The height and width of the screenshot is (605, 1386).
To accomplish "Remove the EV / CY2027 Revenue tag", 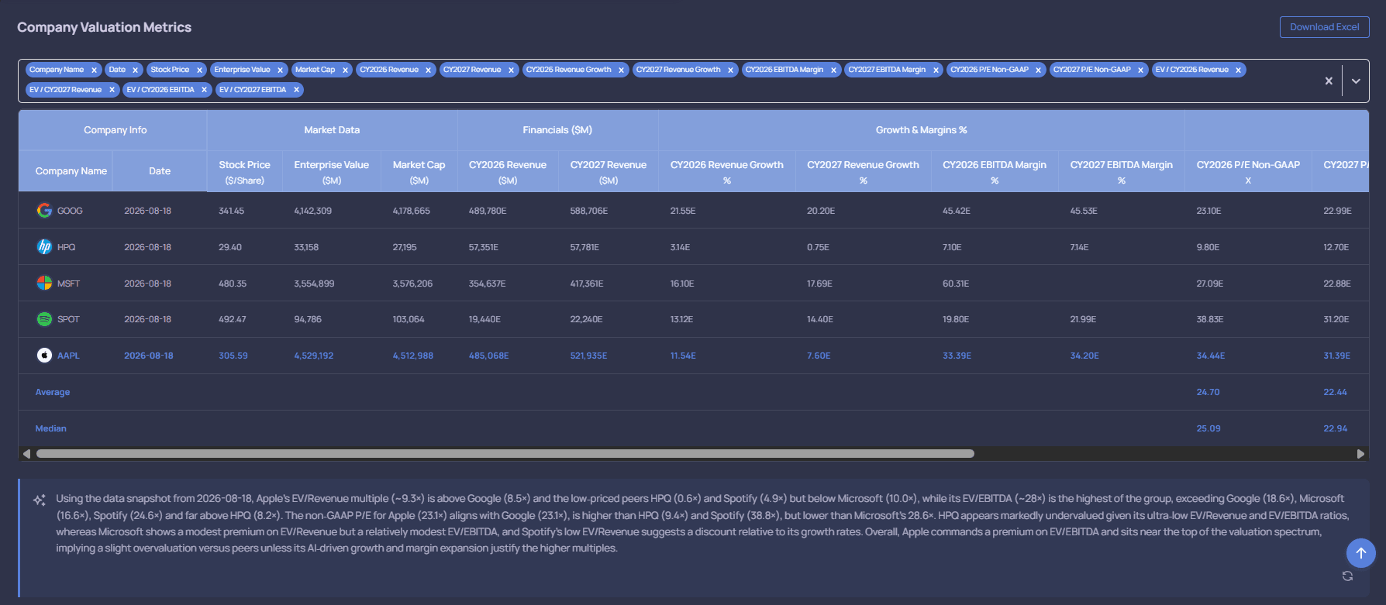I will point(112,90).
